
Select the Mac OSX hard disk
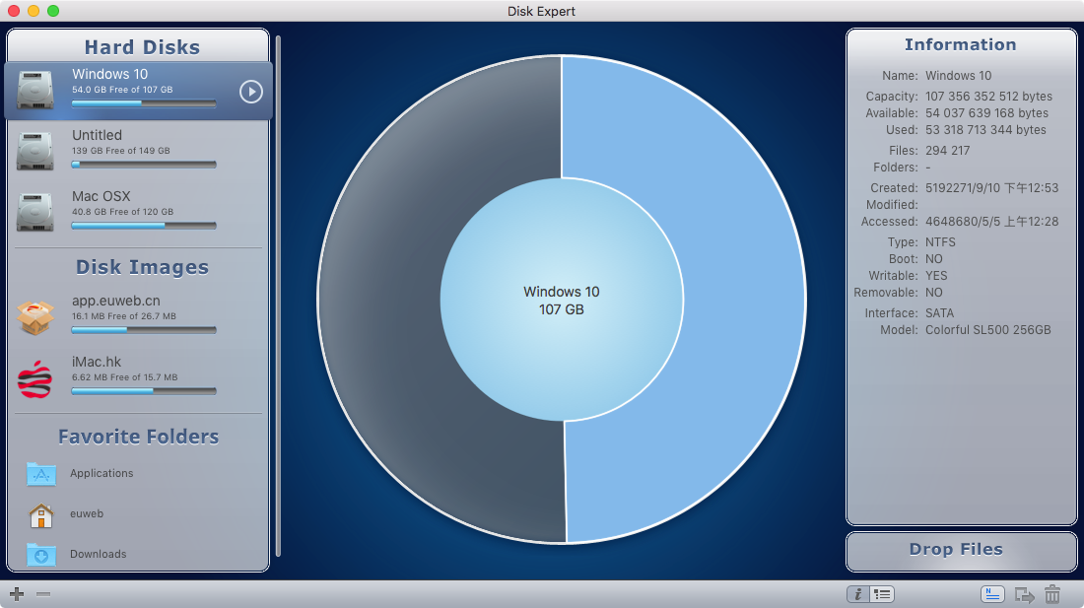(x=138, y=212)
